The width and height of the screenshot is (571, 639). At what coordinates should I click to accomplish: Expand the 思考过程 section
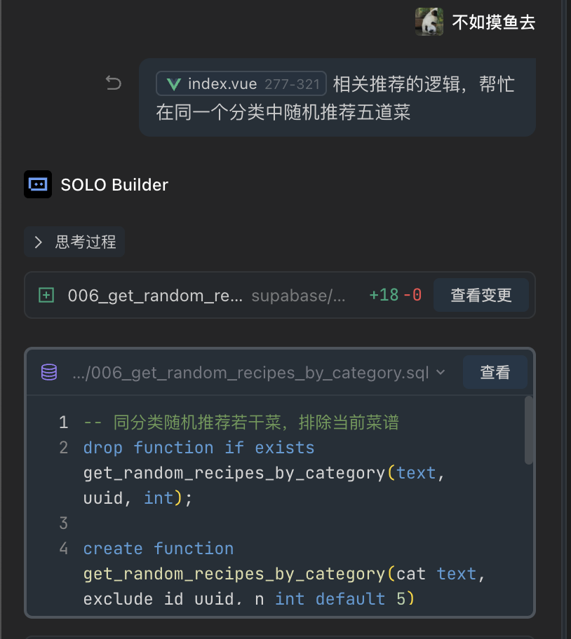[74, 242]
